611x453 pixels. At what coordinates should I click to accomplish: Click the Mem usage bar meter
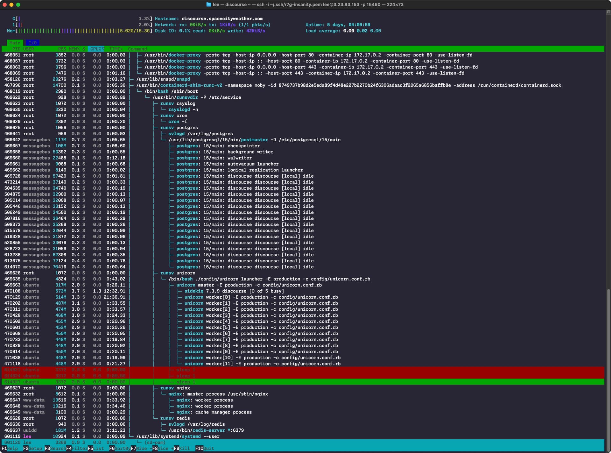(80, 31)
